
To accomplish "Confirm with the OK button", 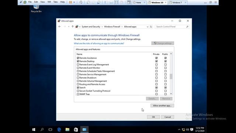I will (x=153, y=117).
